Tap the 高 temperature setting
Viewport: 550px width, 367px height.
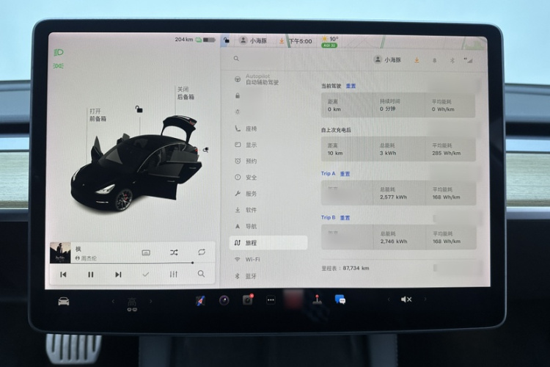(x=132, y=302)
